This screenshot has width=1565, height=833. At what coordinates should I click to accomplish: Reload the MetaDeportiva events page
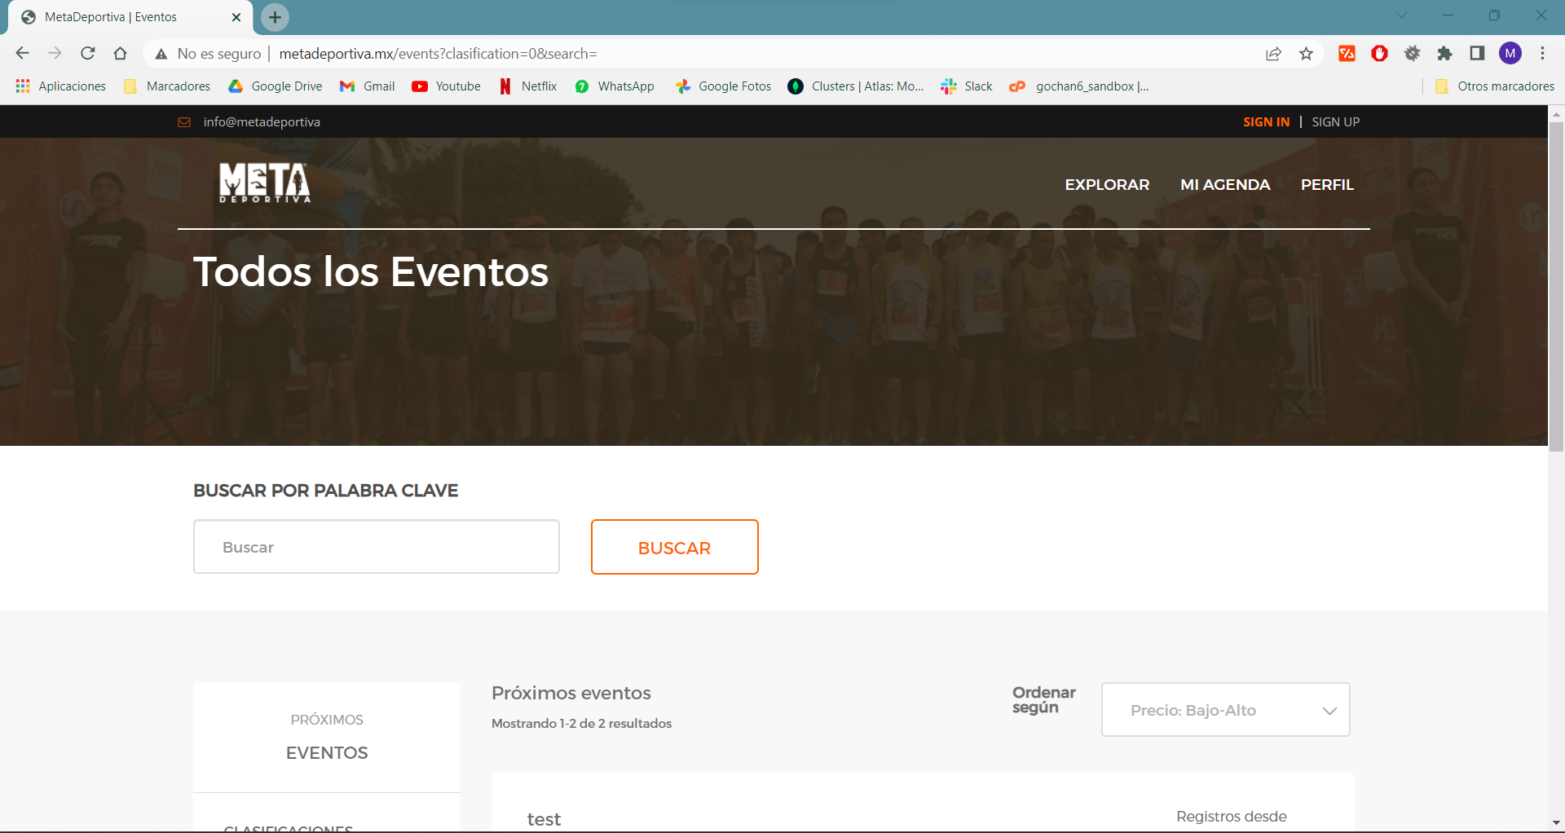point(88,54)
